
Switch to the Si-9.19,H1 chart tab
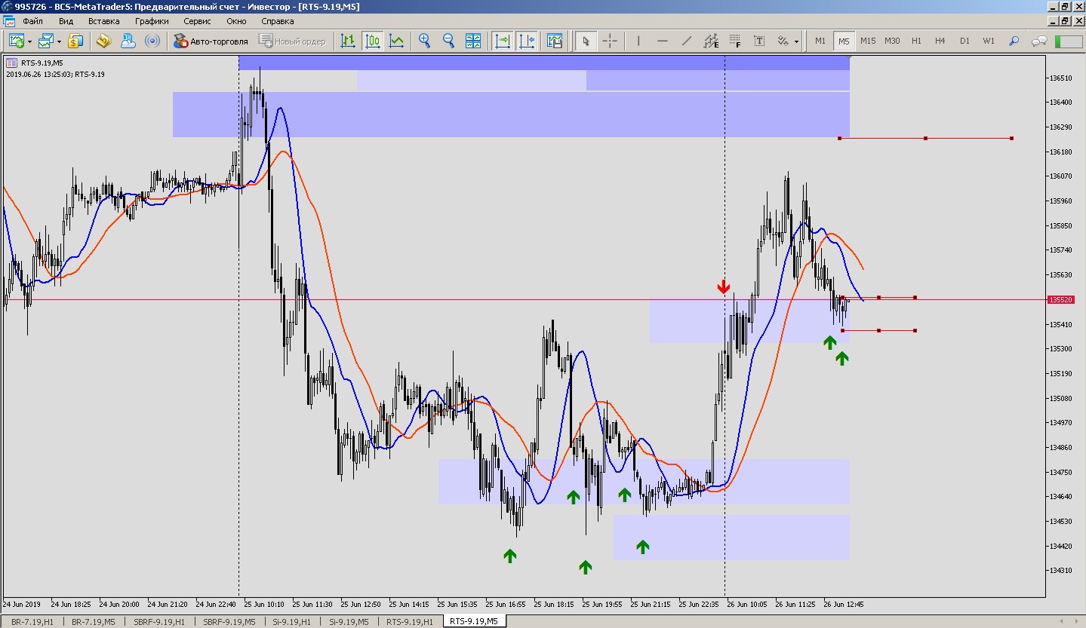pyautogui.click(x=292, y=622)
